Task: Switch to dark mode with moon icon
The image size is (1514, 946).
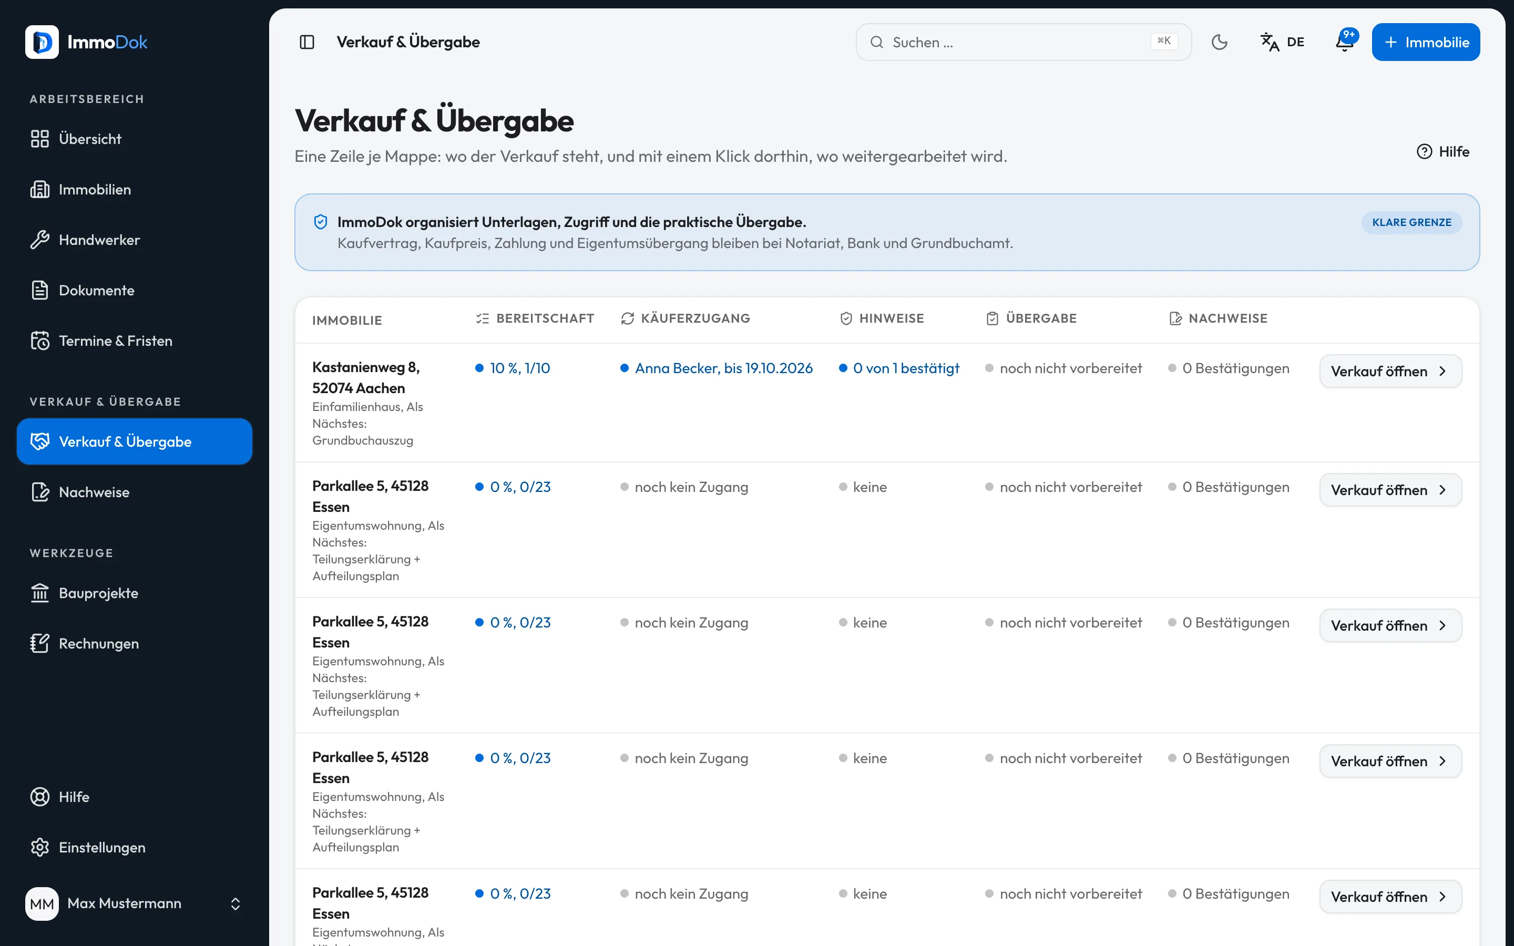Action: pyautogui.click(x=1219, y=42)
